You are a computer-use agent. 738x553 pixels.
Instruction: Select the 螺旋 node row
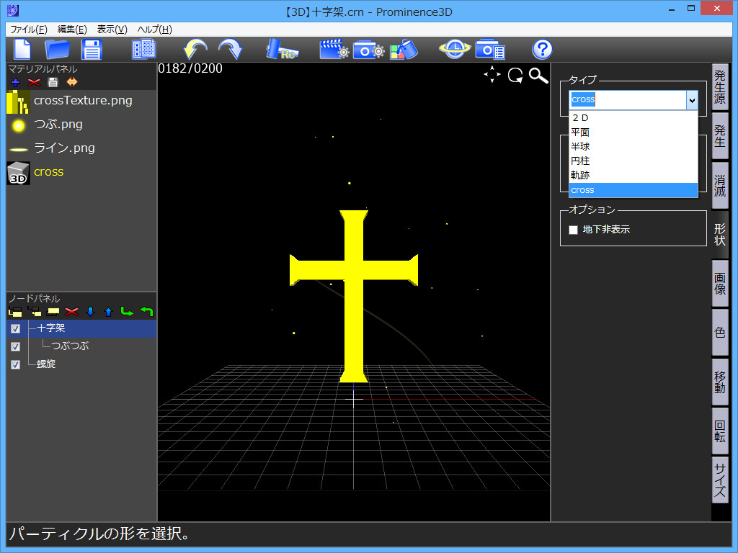(x=81, y=364)
